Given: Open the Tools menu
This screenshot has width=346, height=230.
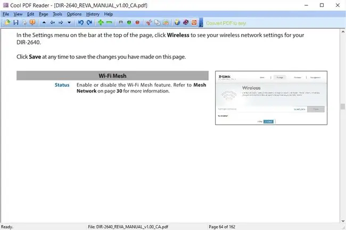Looking at the screenshot, I should point(57,14).
